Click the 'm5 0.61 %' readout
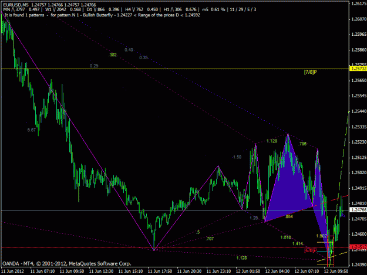This screenshot has height=275, width=367. coord(214,9)
